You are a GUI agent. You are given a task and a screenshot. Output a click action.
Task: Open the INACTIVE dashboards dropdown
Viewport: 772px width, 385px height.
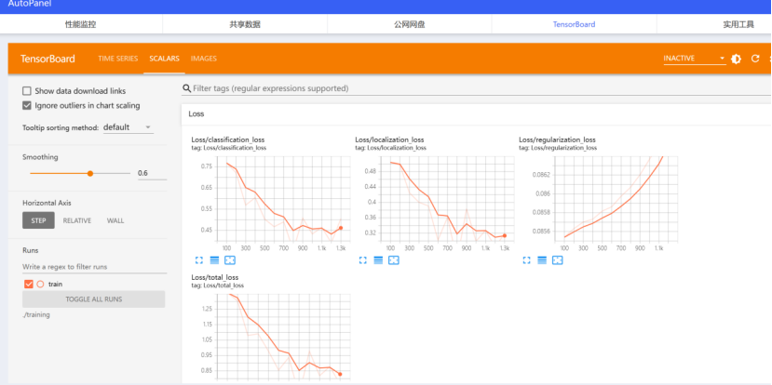tap(694, 59)
